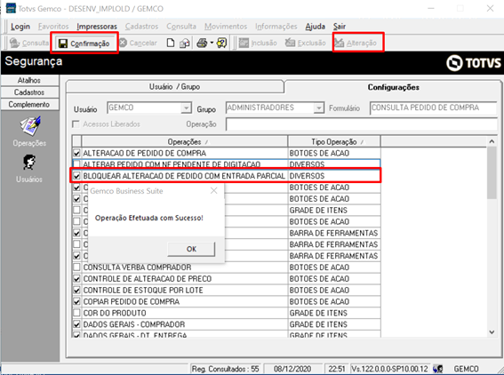This screenshot has height=375, width=504.
Task: Click the '08/12/2020' status bar date
Action: 292,369
